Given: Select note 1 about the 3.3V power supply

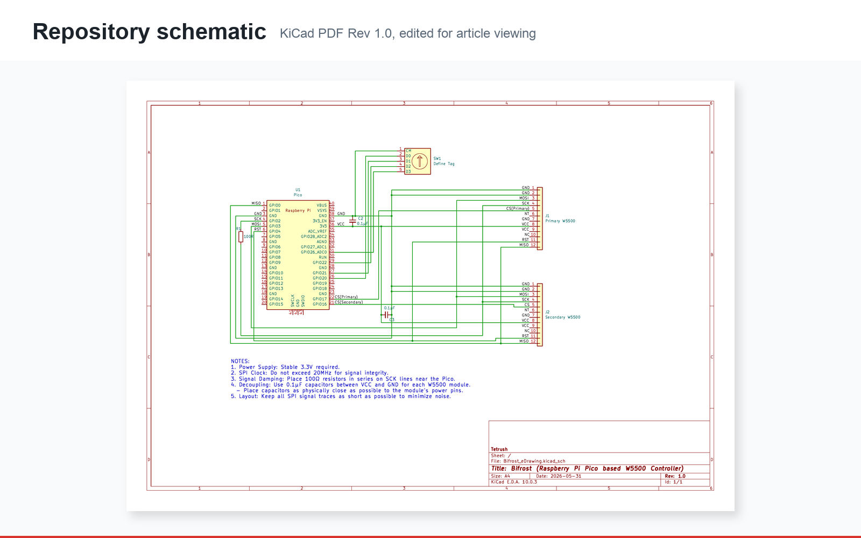Looking at the screenshot, I should point(285,367).
